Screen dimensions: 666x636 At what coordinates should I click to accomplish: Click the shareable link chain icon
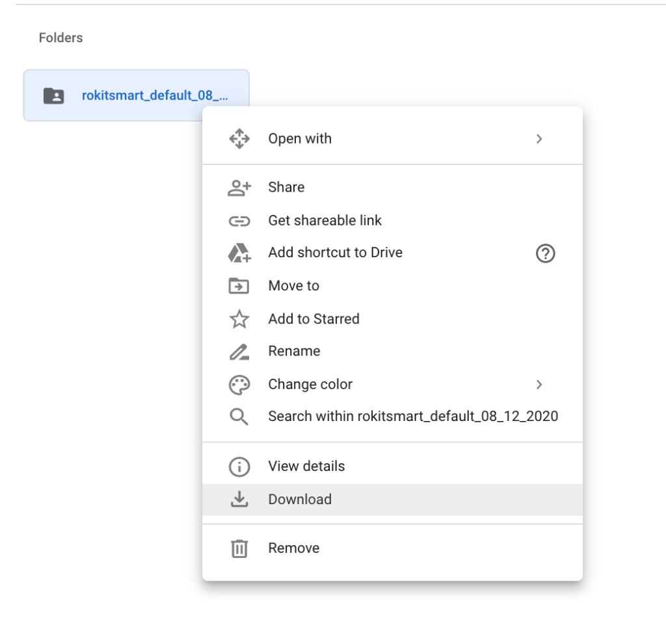coord(239,221)
